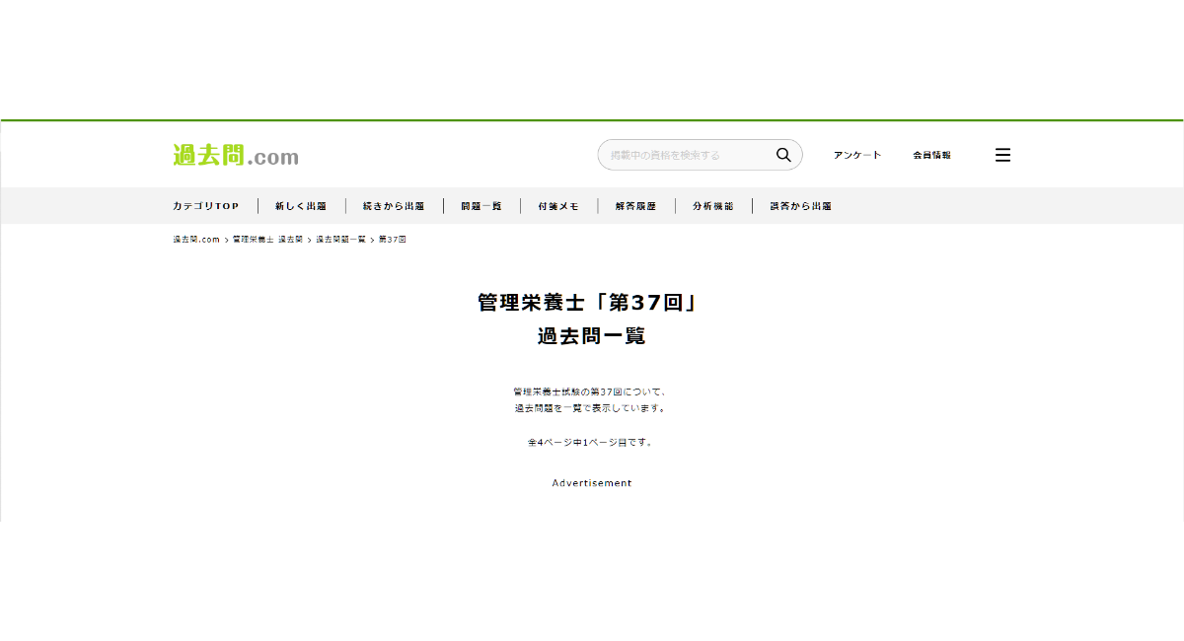The width and height of the screenshot is (1184, 641).
Task: Click the Advertisement label
Action: 591,483
